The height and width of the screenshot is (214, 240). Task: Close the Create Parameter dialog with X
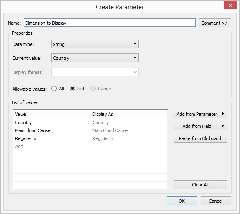[x=230, y=5]
